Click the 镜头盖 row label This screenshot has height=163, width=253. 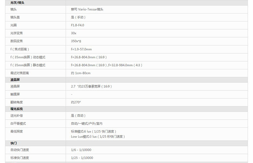(x=15, y=17)
